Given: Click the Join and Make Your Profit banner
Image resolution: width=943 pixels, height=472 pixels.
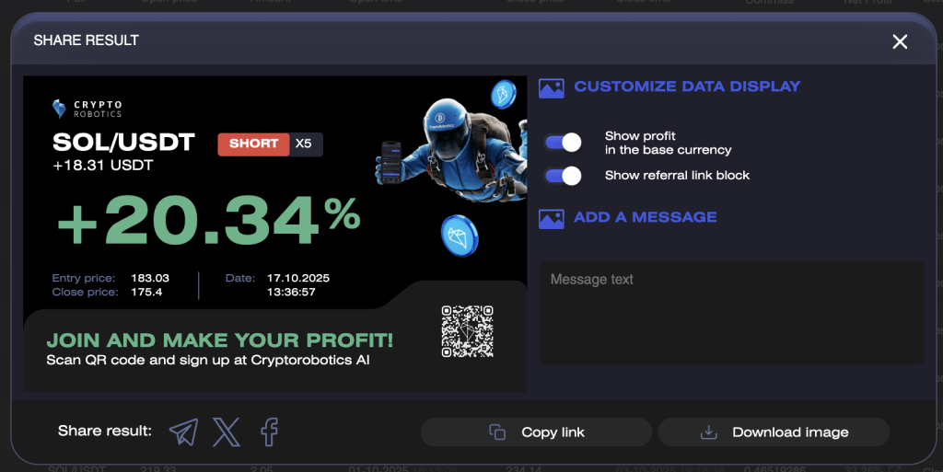Looking at the screenshot, I should (x=220, y=349).
